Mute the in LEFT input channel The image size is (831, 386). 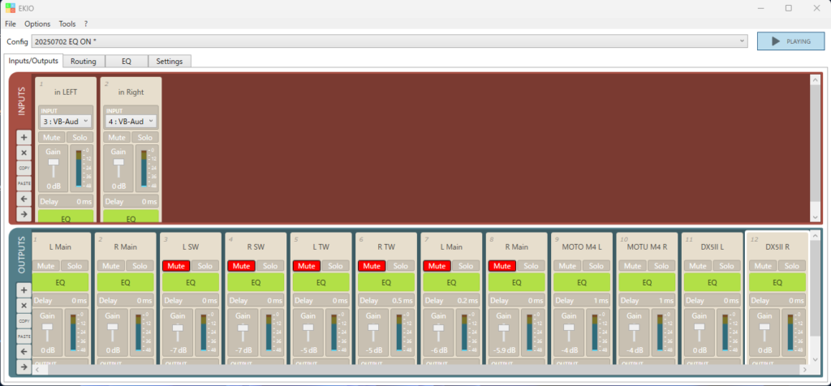coord(51,138)
